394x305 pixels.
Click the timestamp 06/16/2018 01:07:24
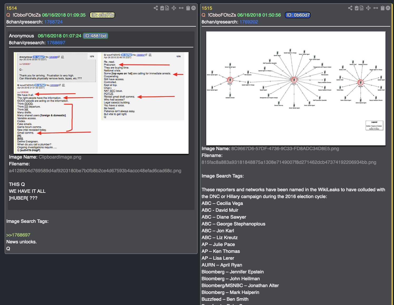click(x=60, y=36)
